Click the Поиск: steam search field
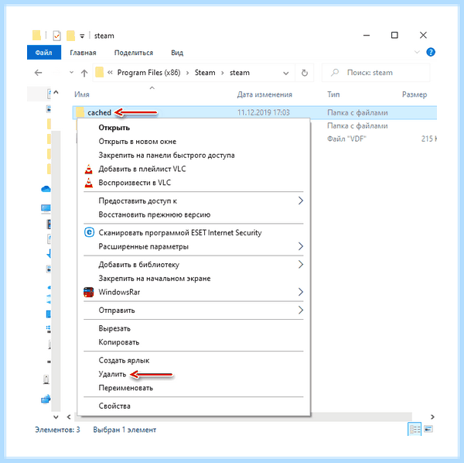This screenshot has width=464, height=463. [x=376, y=73]
